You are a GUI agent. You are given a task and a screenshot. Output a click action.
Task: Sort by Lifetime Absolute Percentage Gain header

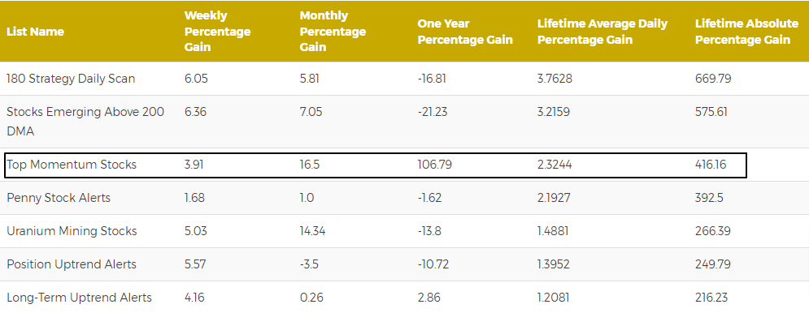[x=746, y=32]
